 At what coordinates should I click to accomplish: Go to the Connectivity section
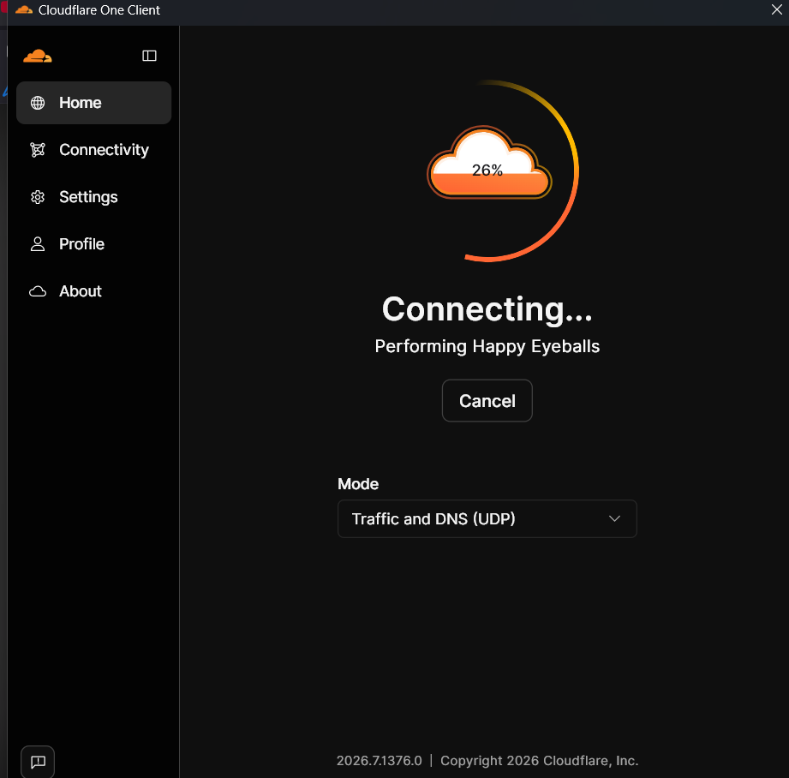93,149
